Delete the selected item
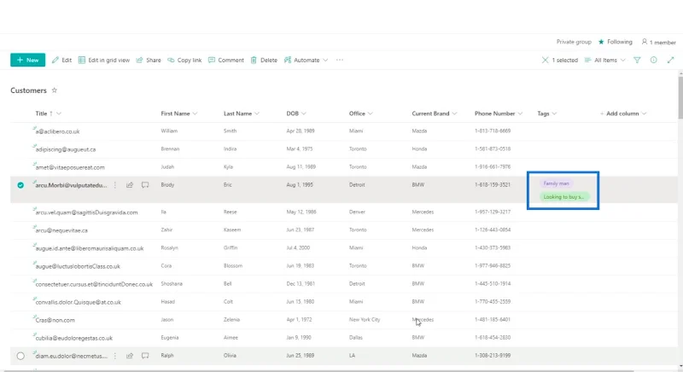Viewport: 683px width, 372px height. [264, 60]
